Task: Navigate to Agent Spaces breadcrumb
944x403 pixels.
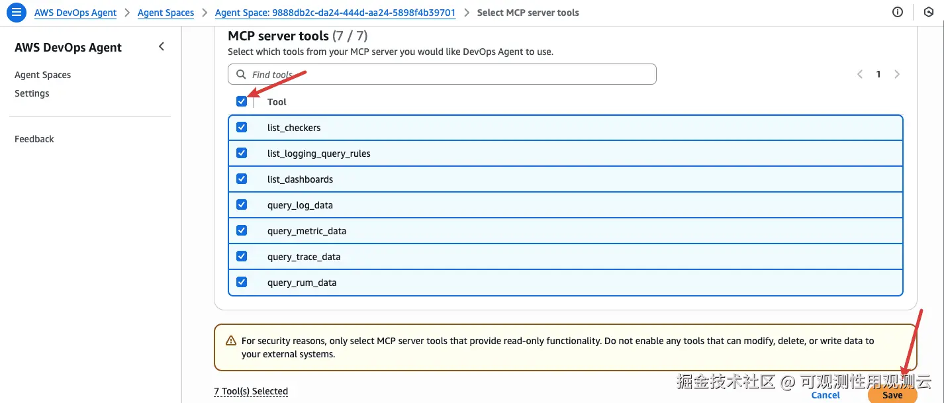Action: coord(165,13)
